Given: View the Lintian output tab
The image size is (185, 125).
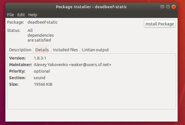Looking at the screenshot, I should 95,50.
